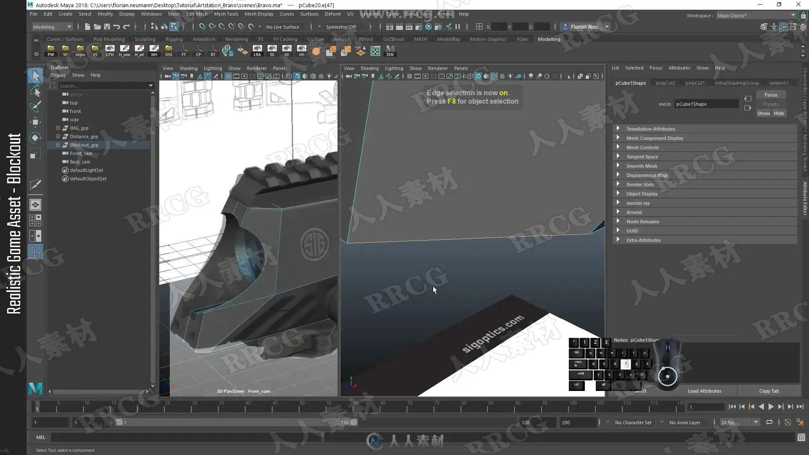The width and height of the screenshot is (809, 455).
Task: Open the Edit Mesh menu
Action: 197,14
